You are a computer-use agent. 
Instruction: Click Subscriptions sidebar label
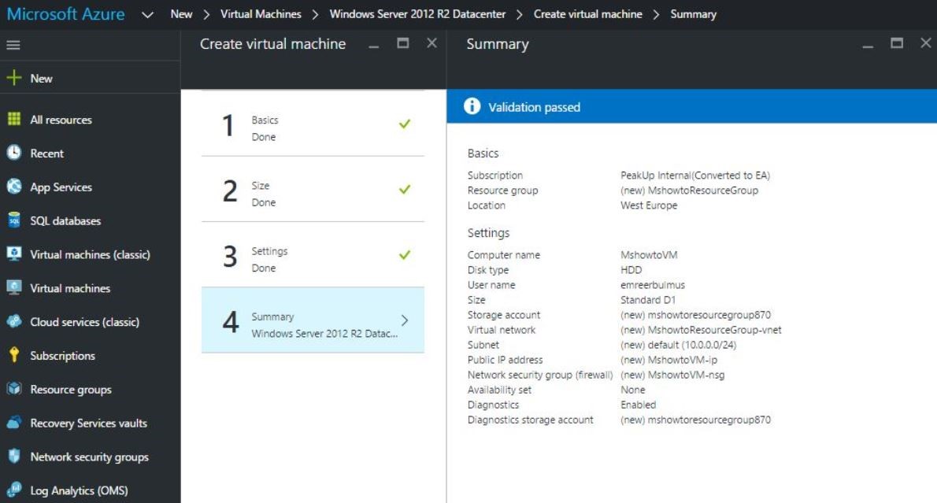click(x=63, y=356)
